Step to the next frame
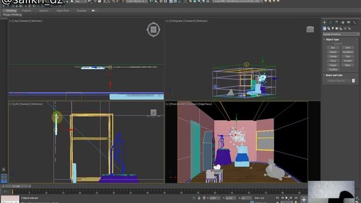Image resolution: width=361 pixels, height=203 pixels. pyautogui.click(x=291, y=198)
